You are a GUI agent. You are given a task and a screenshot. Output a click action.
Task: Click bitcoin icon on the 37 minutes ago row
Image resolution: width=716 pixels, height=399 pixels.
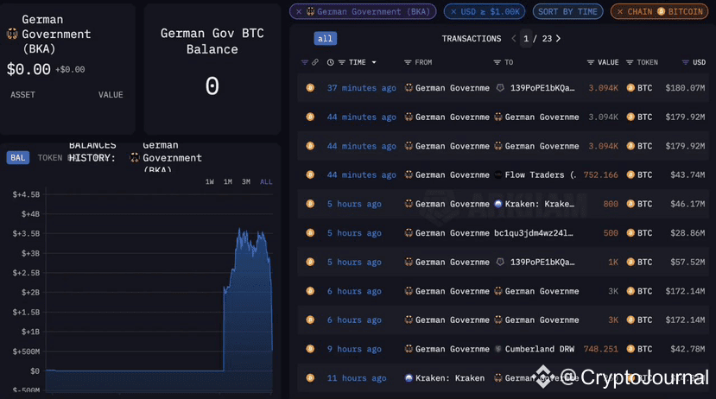[310, 87]
